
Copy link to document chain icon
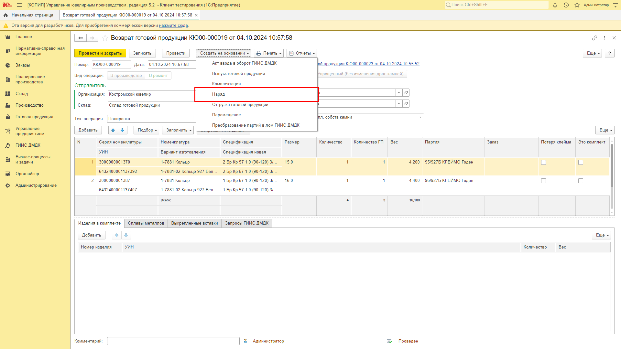coord(594,38)
